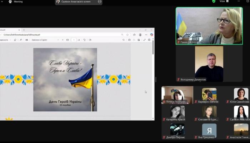Open a new browser tab
This screenshot has width=250, height=143.
tap(24, 30)
